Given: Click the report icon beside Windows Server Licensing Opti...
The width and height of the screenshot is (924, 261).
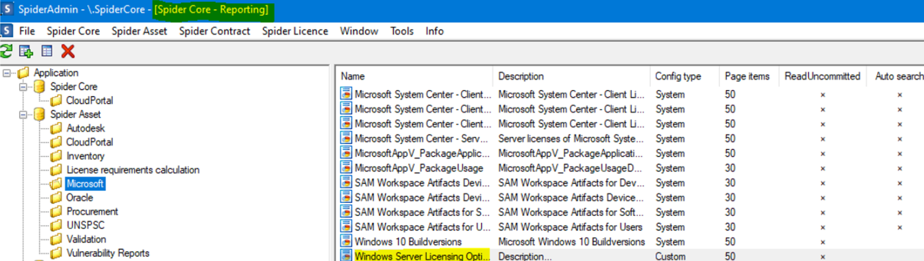Looking at the screenshot, I should point(346,255).
